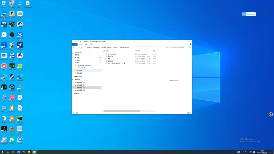This screenshot has height=154, width=274.
Task: Switch to details view in status bar
Action: 188,113
